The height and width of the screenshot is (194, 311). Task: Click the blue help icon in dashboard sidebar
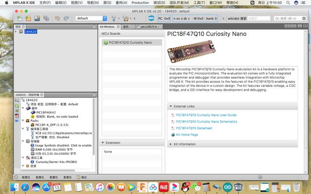(17, 120)
